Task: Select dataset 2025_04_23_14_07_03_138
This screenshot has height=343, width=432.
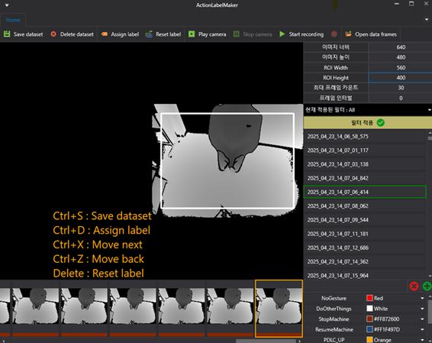Action: coord(365,164)
